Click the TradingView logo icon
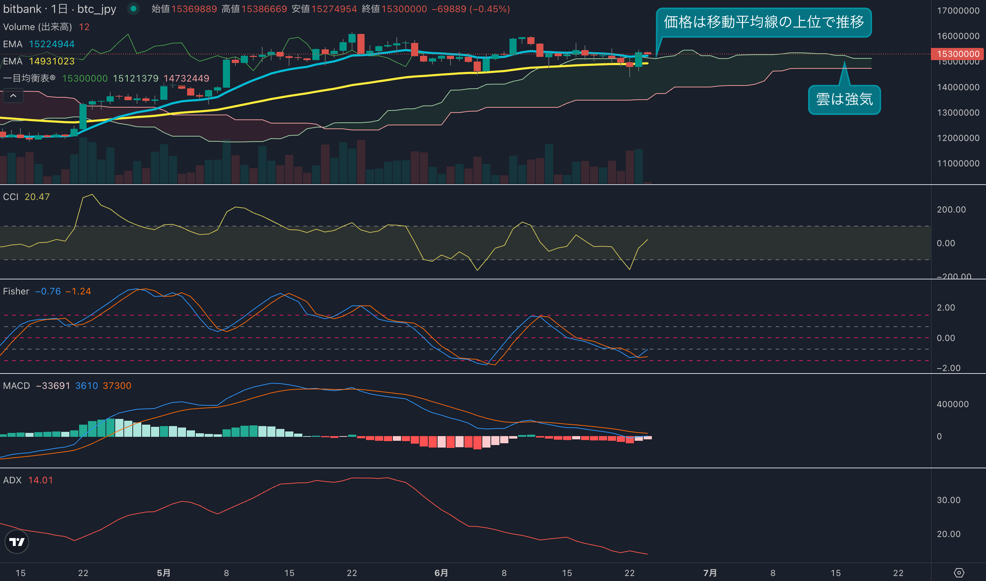This screenshot has height=581, width=986. (x=16, y=542)
